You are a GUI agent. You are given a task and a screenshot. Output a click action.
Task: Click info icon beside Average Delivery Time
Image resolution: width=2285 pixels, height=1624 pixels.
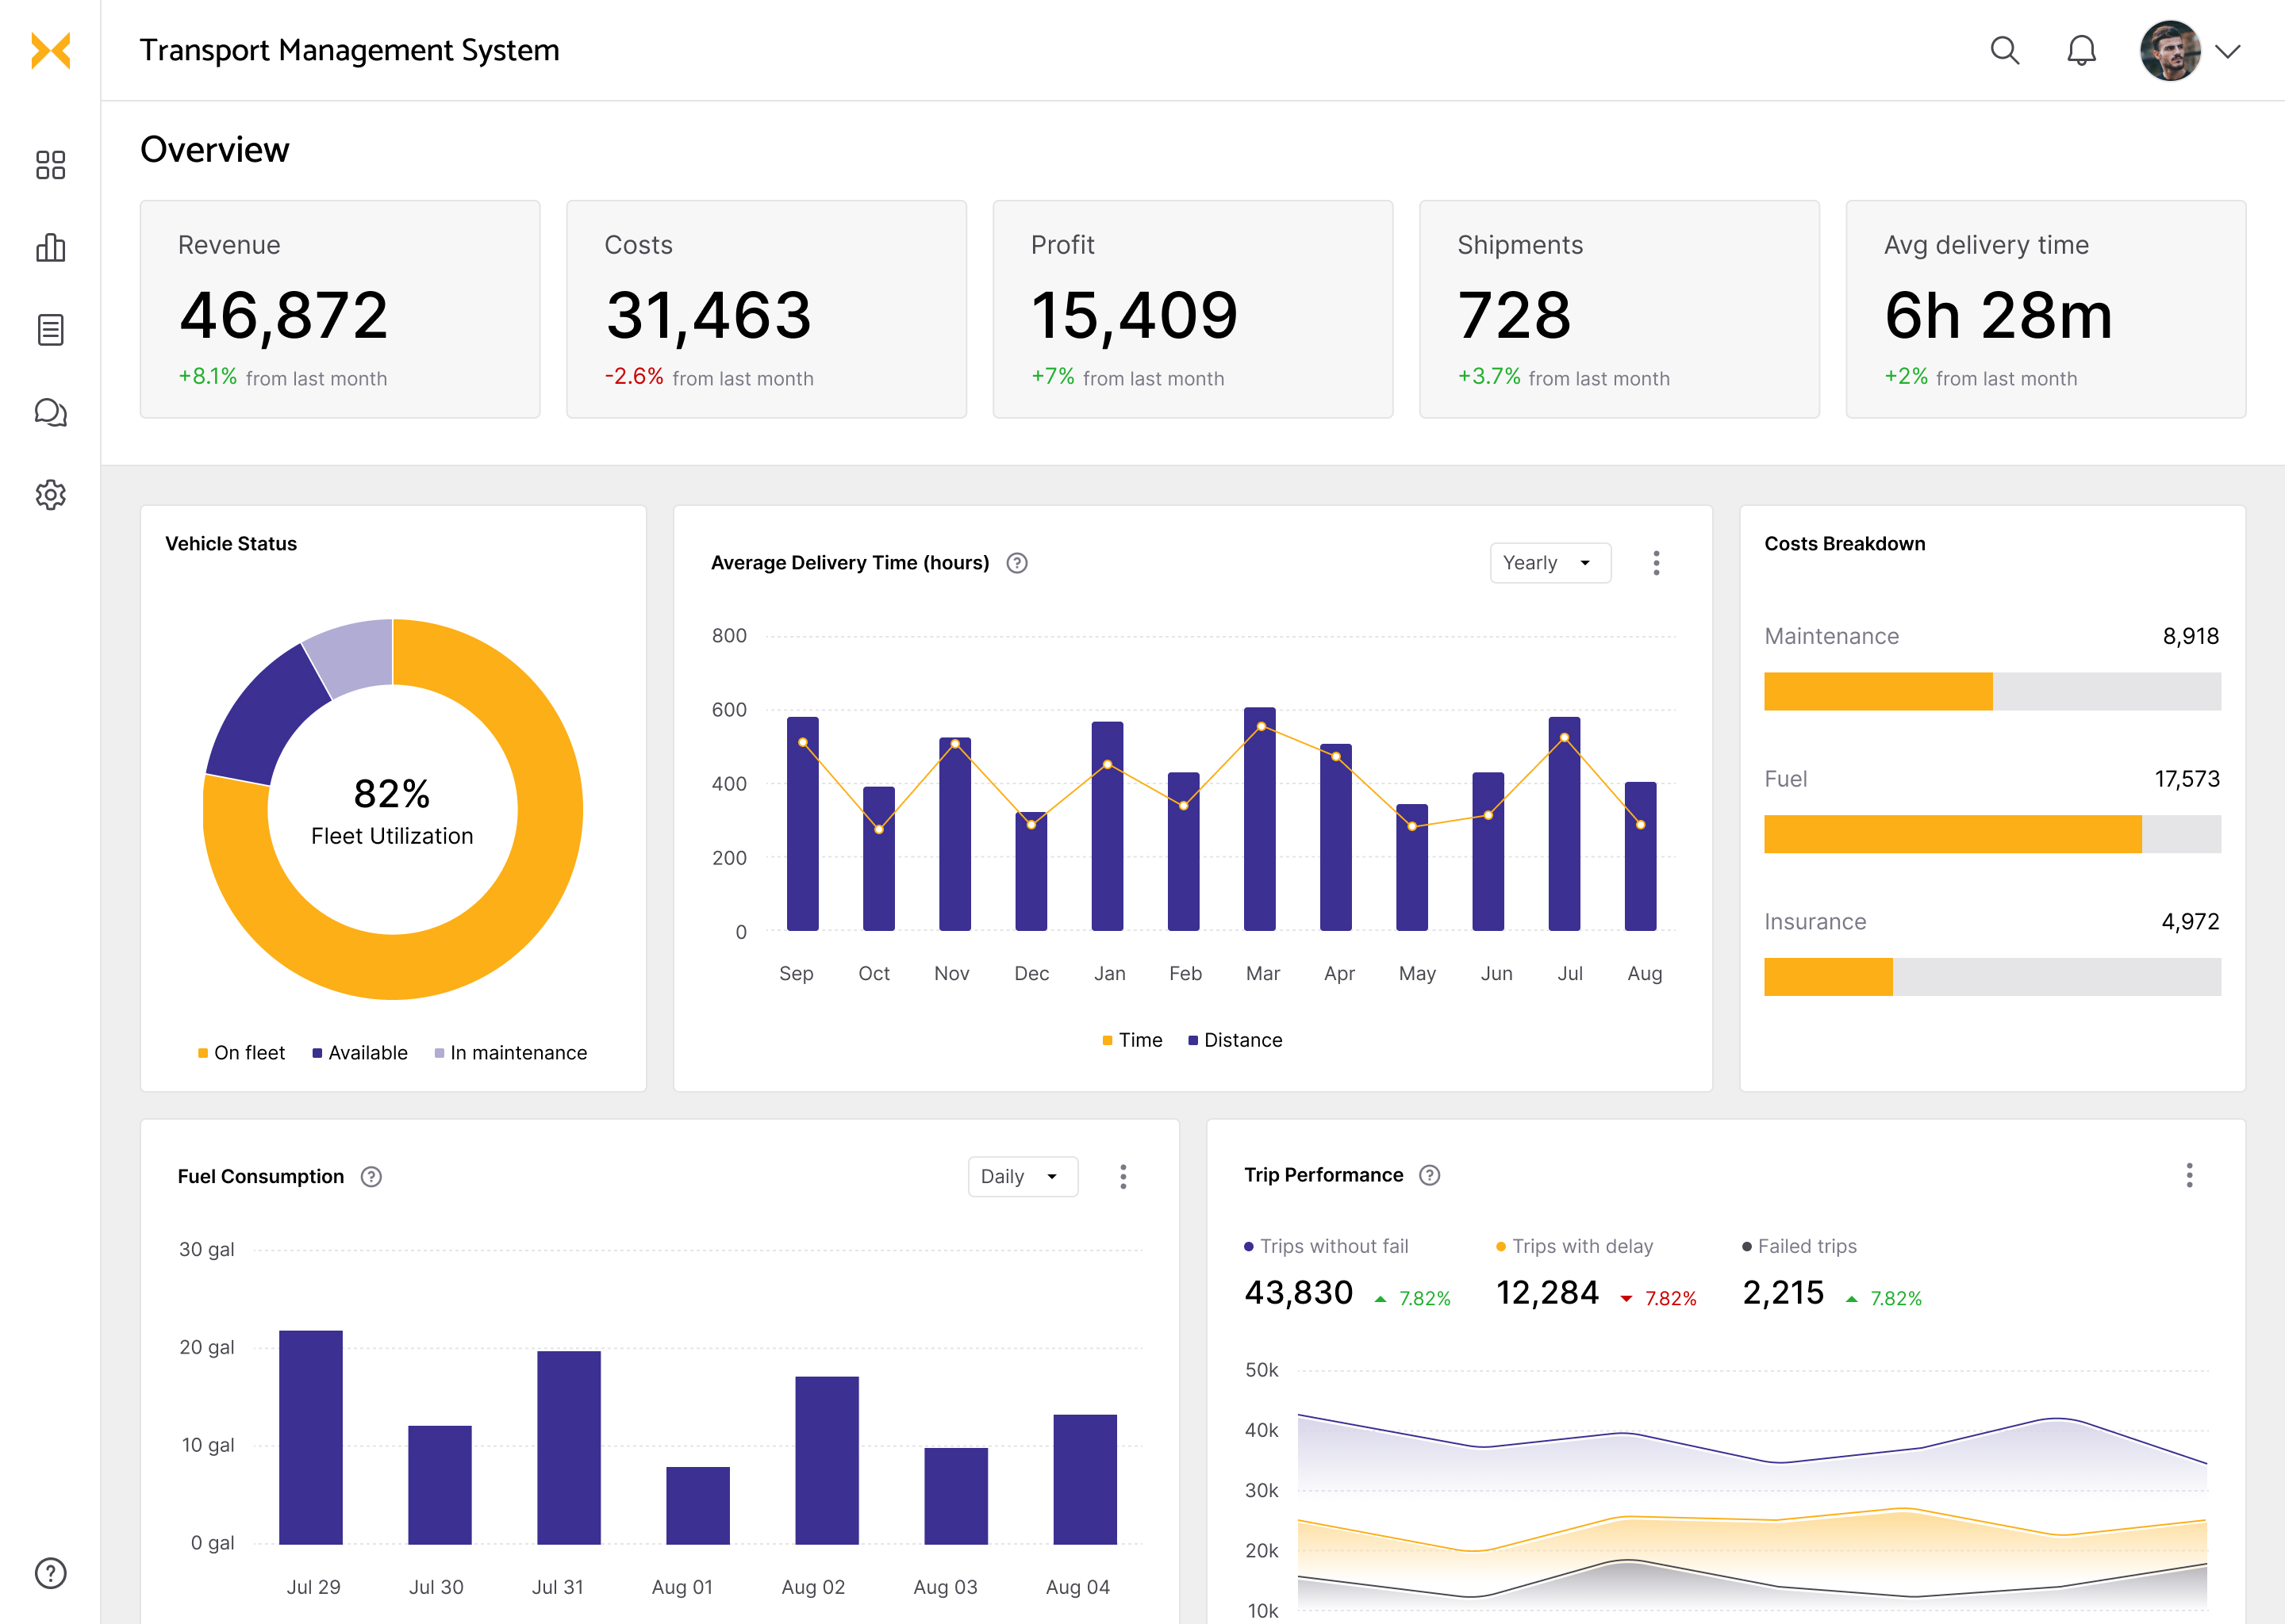point(1016,563)
